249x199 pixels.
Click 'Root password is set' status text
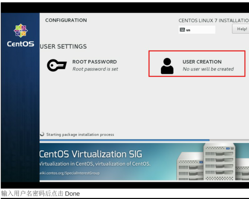pyautogui.click(x=95, y=69)
